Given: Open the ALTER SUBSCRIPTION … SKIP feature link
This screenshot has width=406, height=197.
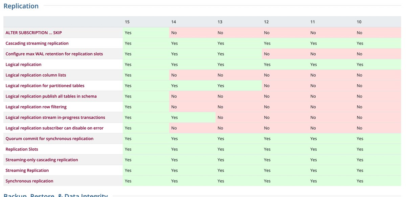Looking at the screenshot, I should tap(33, 33).
